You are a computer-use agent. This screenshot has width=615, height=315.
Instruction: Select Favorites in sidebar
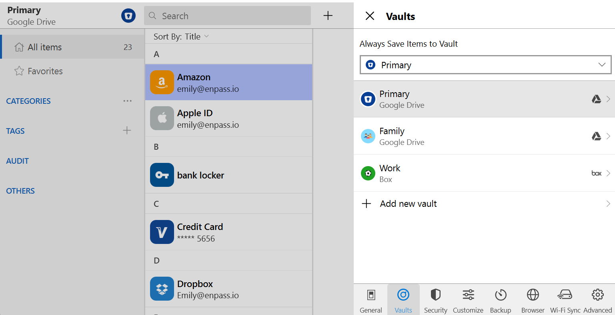tap(72, 71)
